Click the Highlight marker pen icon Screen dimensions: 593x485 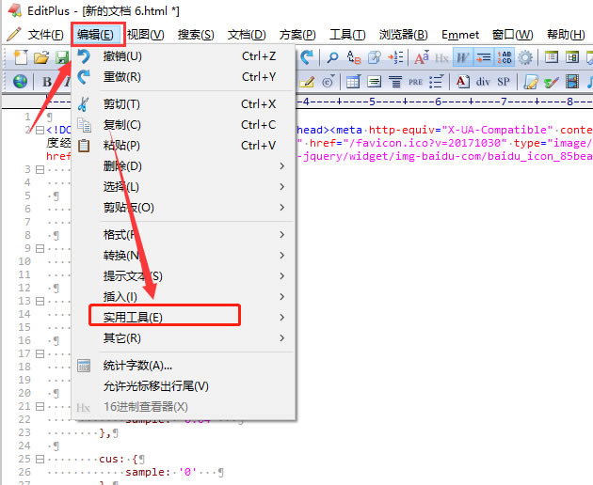307,82
